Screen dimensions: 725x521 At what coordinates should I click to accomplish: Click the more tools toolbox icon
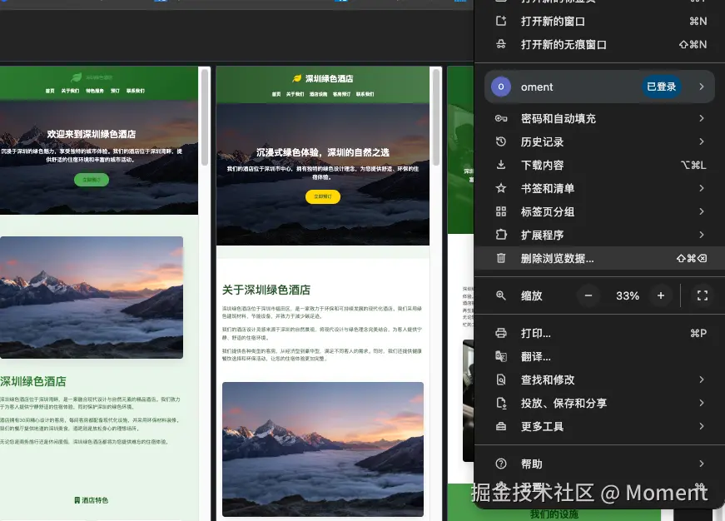[501, 426]
